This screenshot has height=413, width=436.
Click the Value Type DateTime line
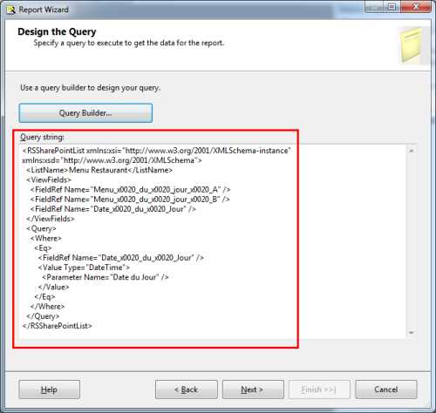coord(84,267)
